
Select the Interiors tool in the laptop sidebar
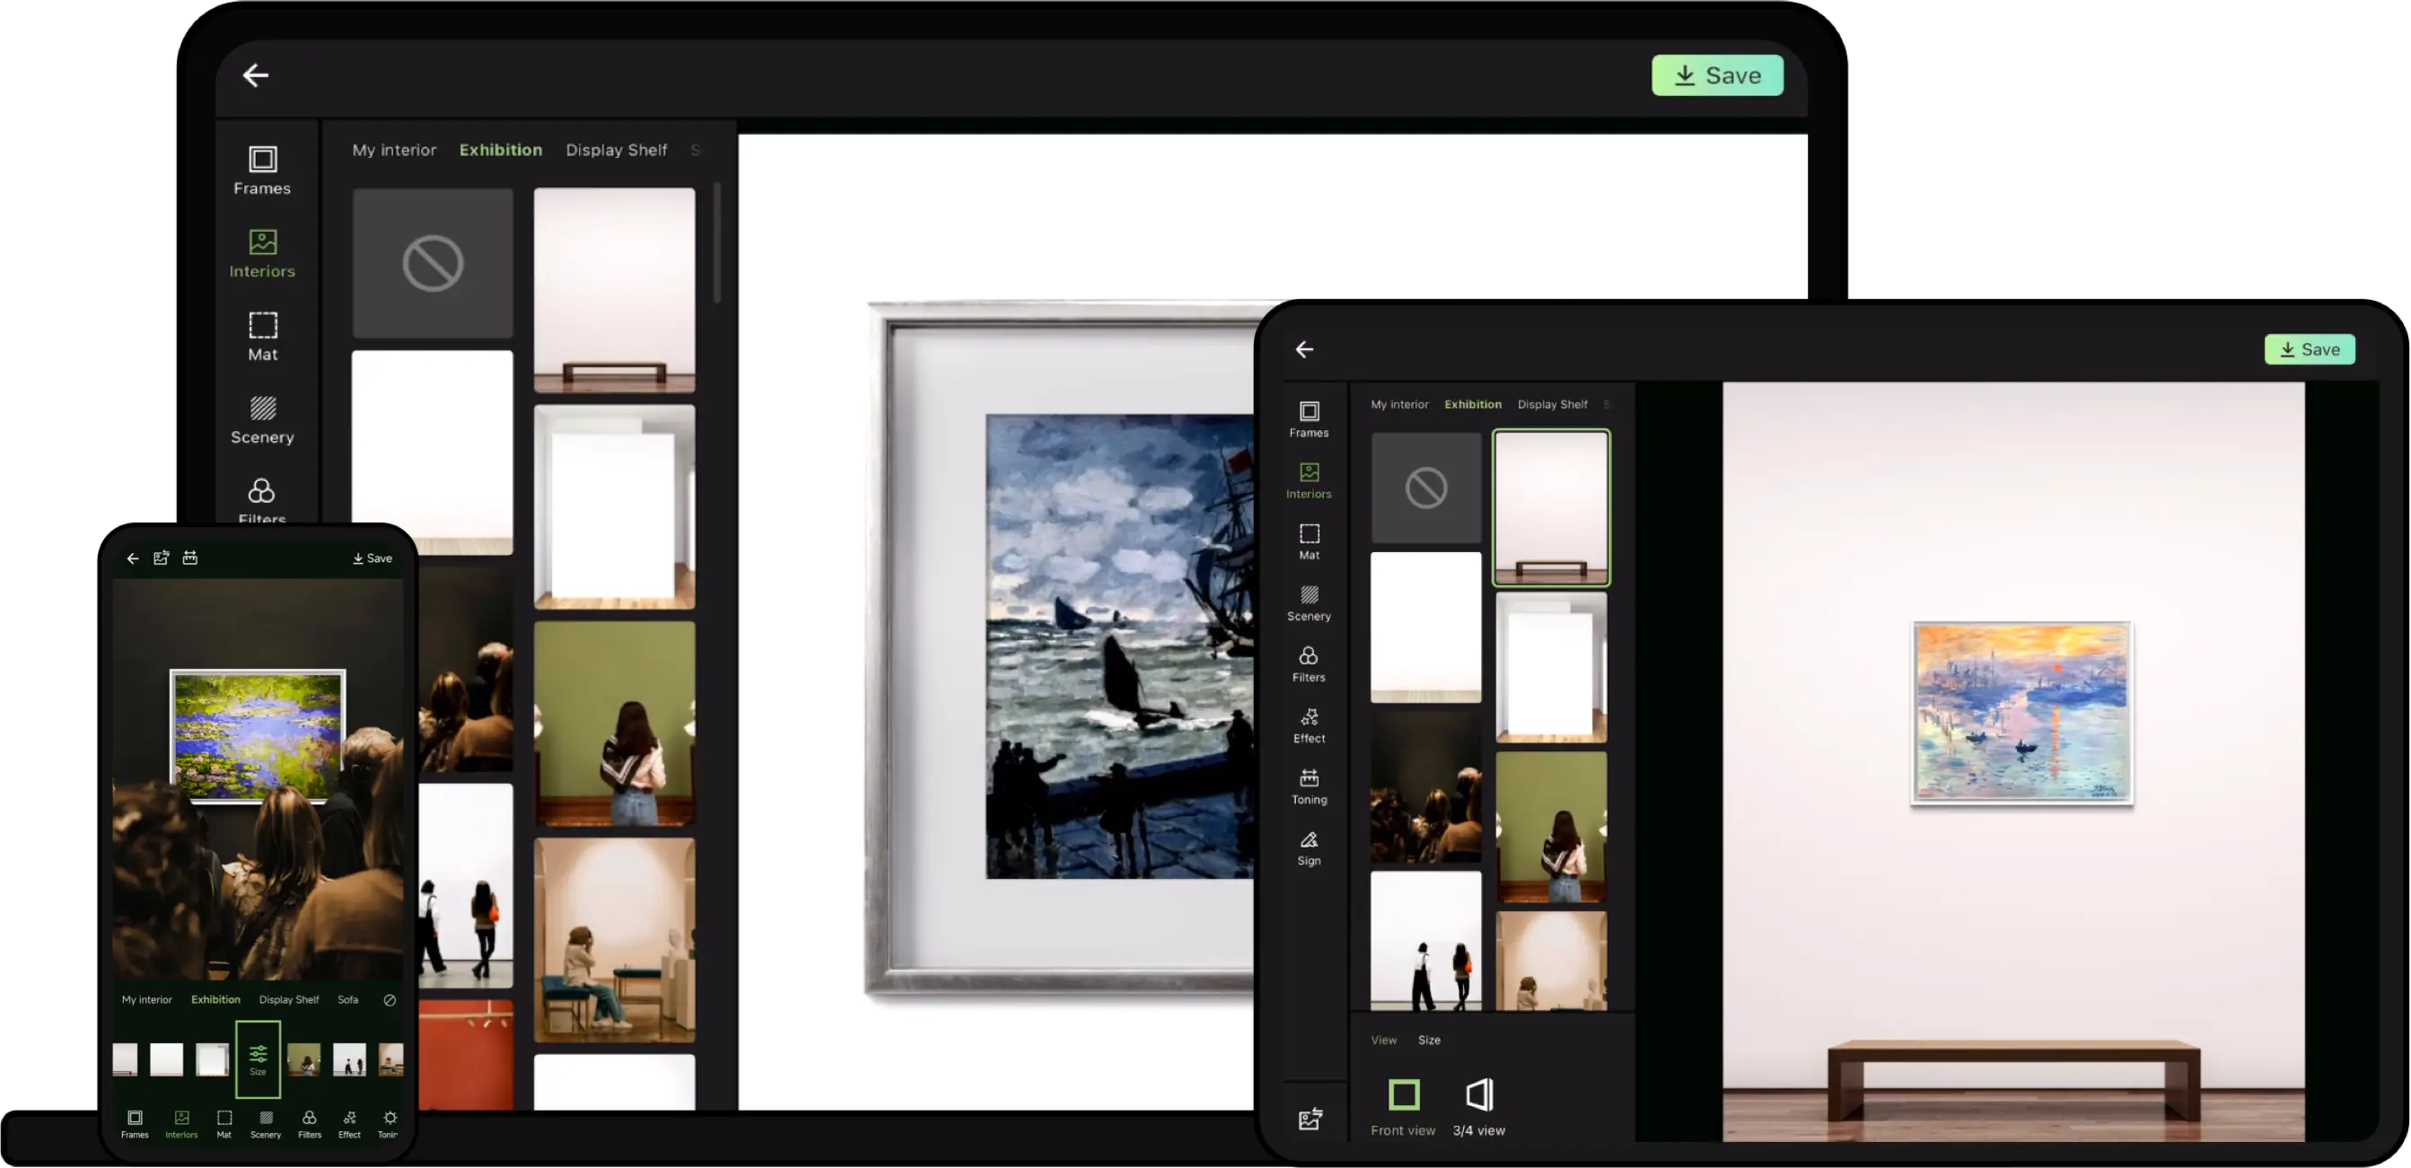pyautogui.click(x=262, y=254)
